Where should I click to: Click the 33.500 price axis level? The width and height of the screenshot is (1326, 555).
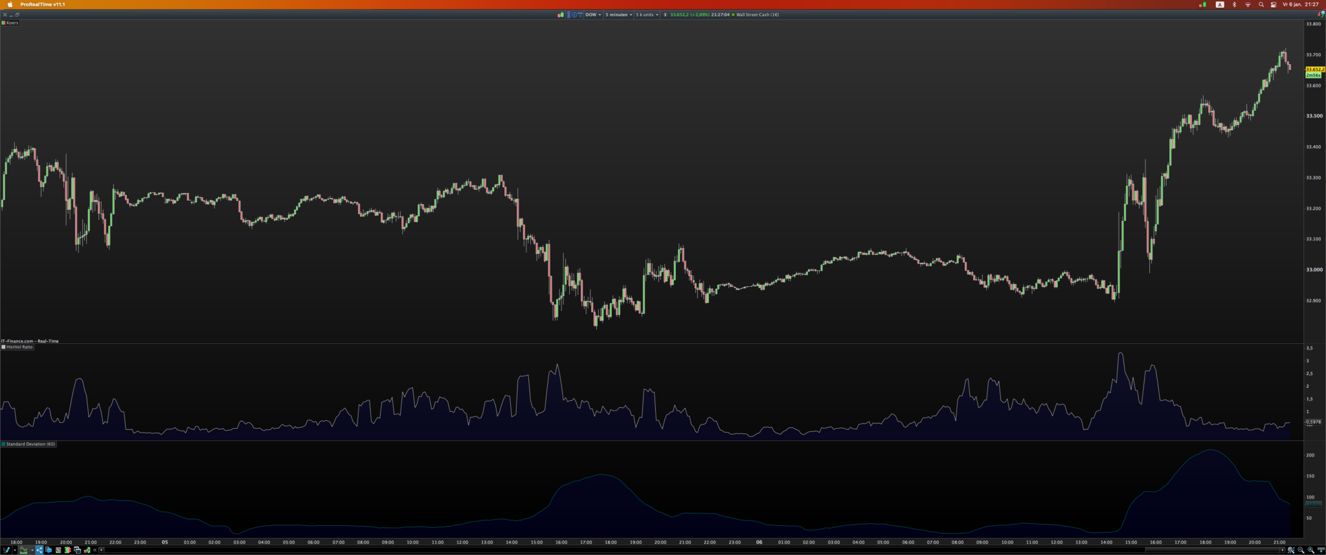[1314, 116]
